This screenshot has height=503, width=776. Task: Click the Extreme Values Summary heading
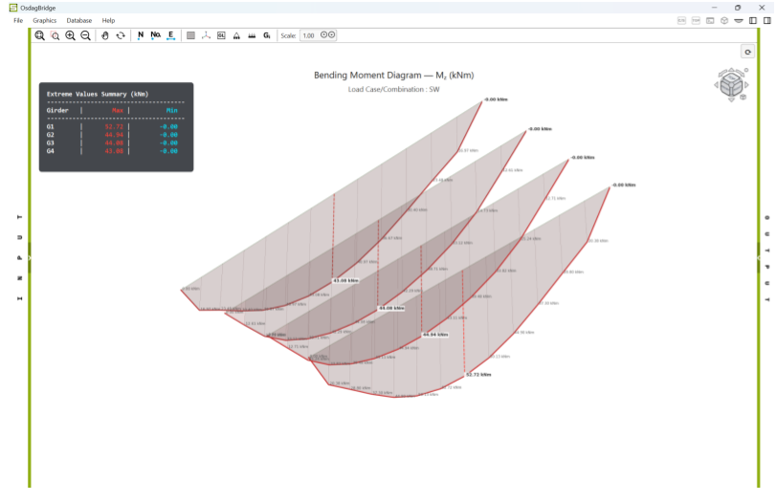point(98,94)
